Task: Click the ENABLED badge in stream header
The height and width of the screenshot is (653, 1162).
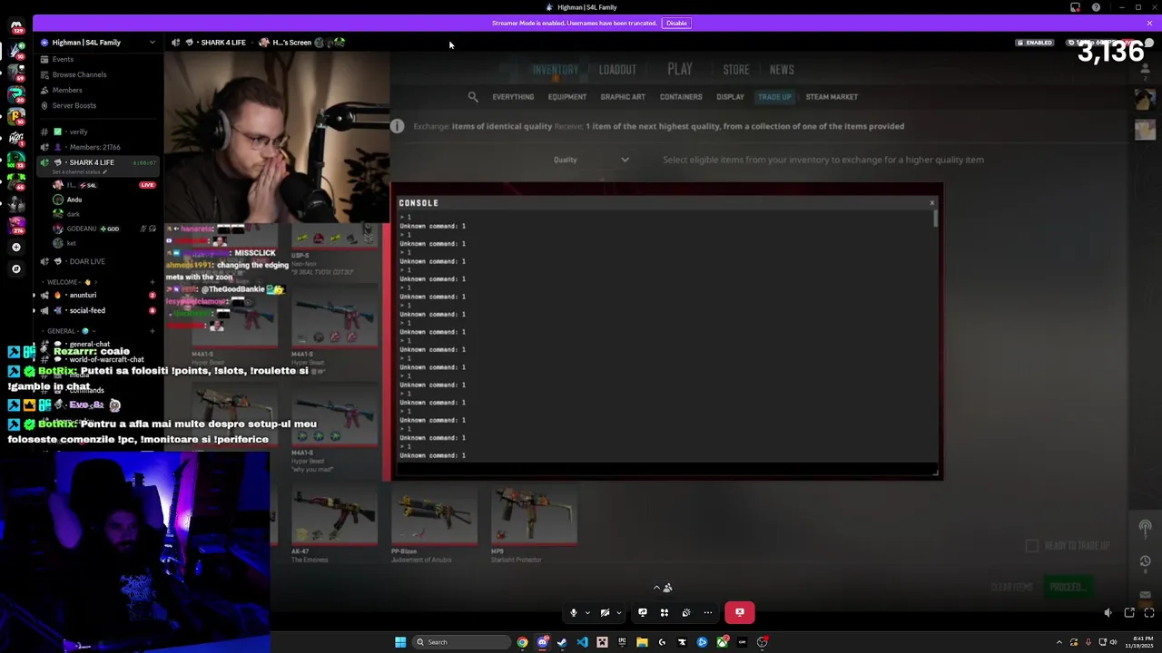Action: [1035, 43]
